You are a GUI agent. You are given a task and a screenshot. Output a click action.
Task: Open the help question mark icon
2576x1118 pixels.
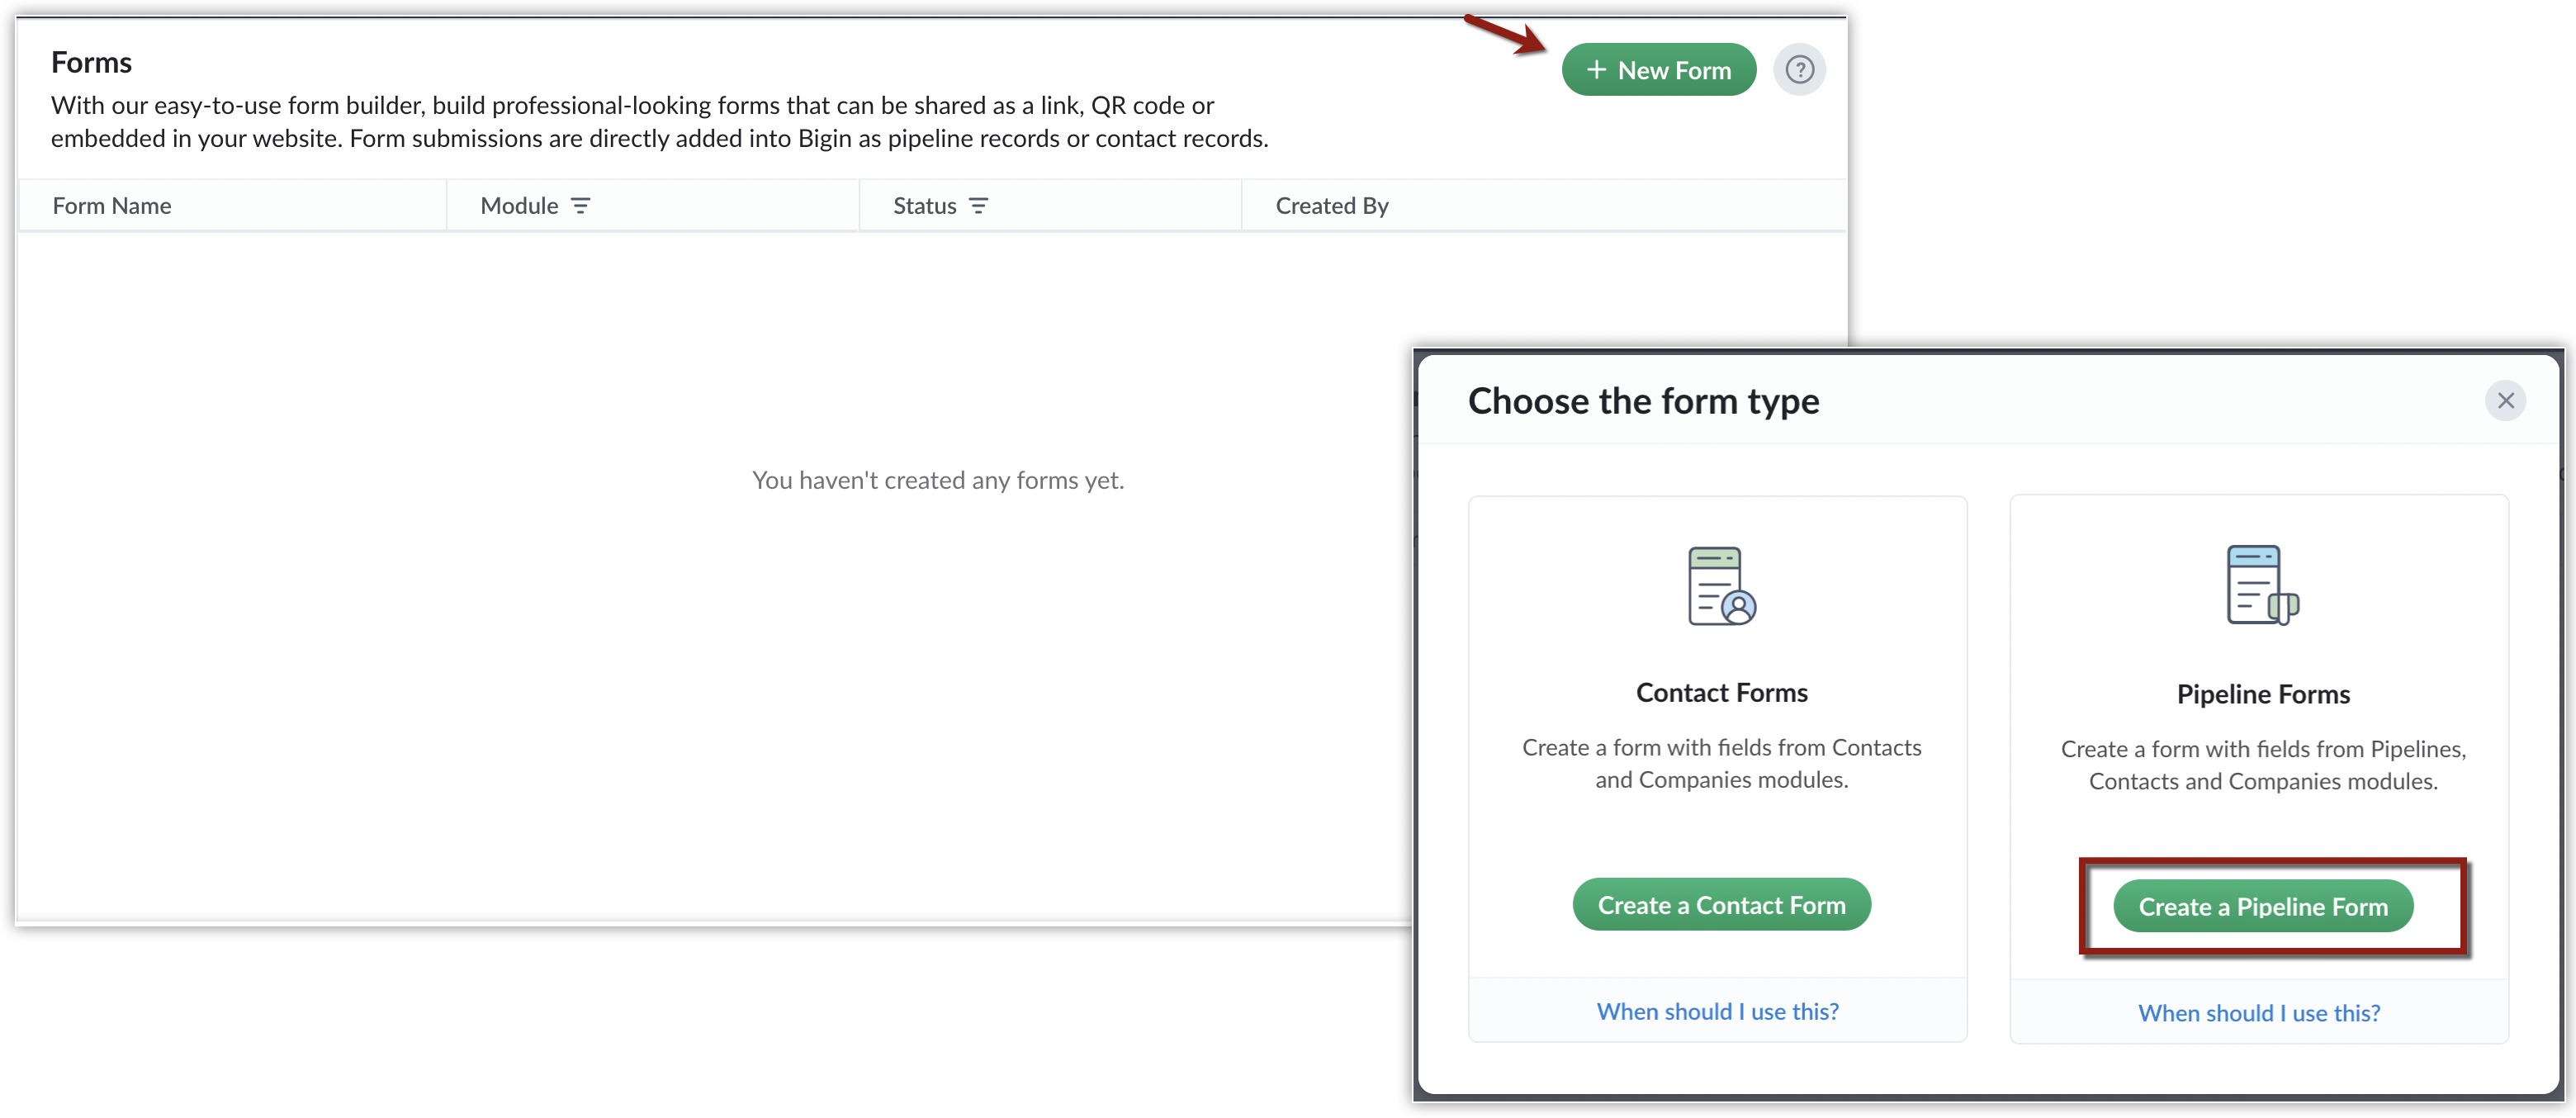coord(1799,70)
